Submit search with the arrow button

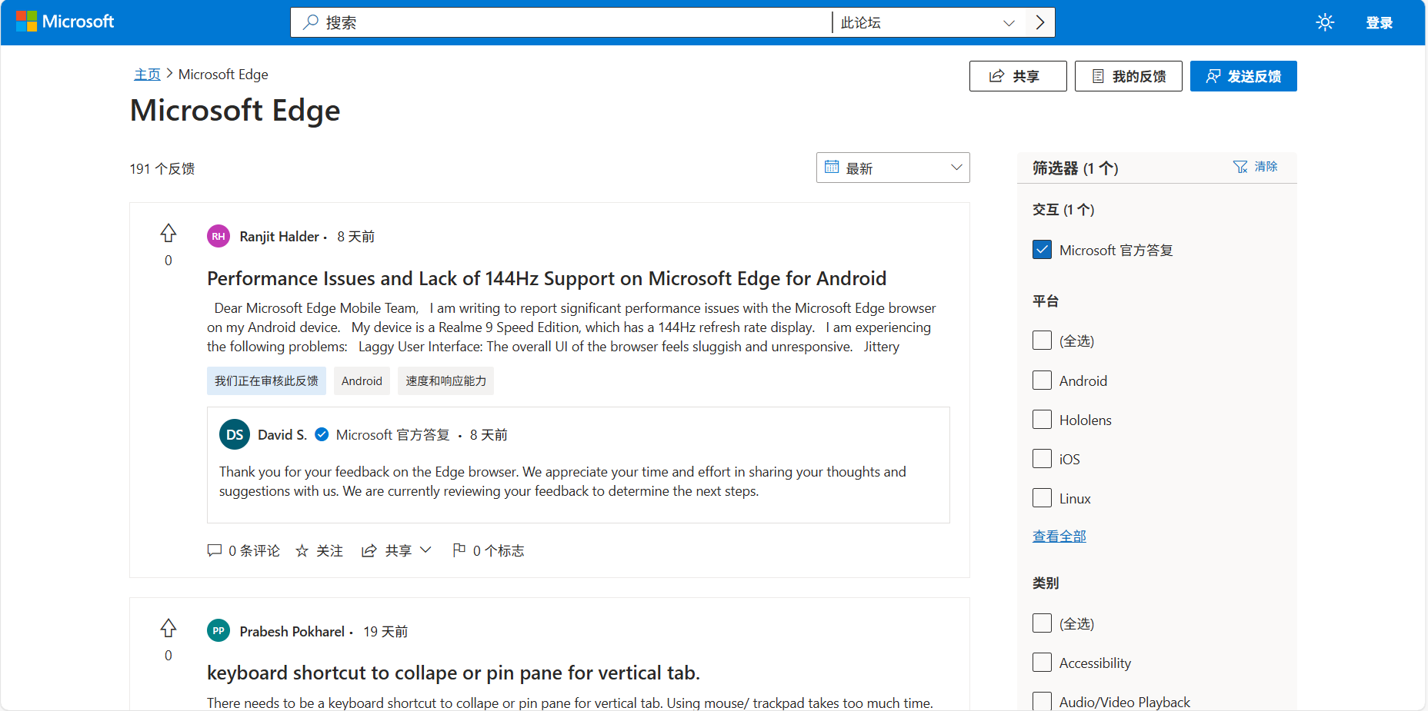pos(1040,22)
